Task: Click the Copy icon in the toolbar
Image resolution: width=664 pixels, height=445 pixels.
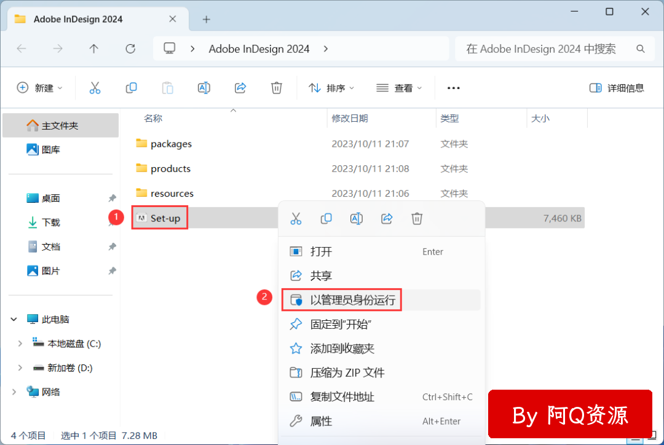Action: 132,88
